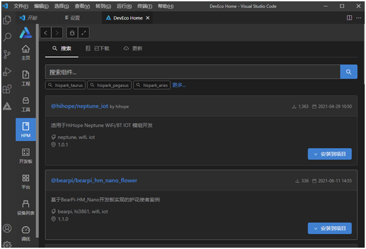Open Source Control view

(x=7, y=54)
